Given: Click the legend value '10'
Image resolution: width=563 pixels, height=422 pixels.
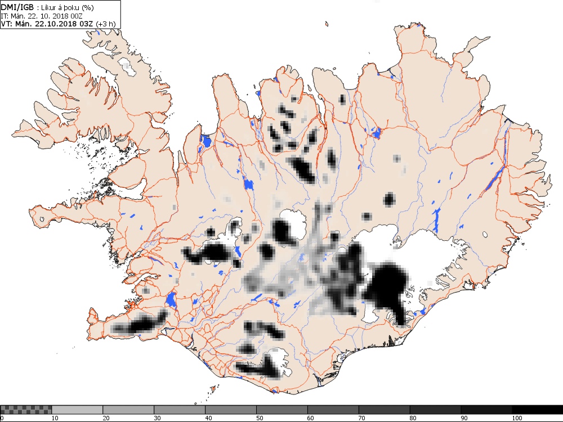Looking at the screenshot, I should [x=55, y=418].
